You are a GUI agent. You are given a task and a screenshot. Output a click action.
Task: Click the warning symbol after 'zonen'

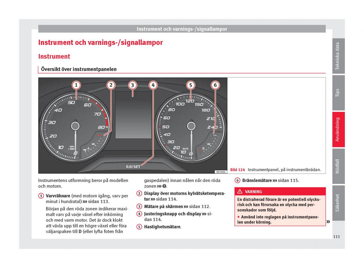coord(164,186)
